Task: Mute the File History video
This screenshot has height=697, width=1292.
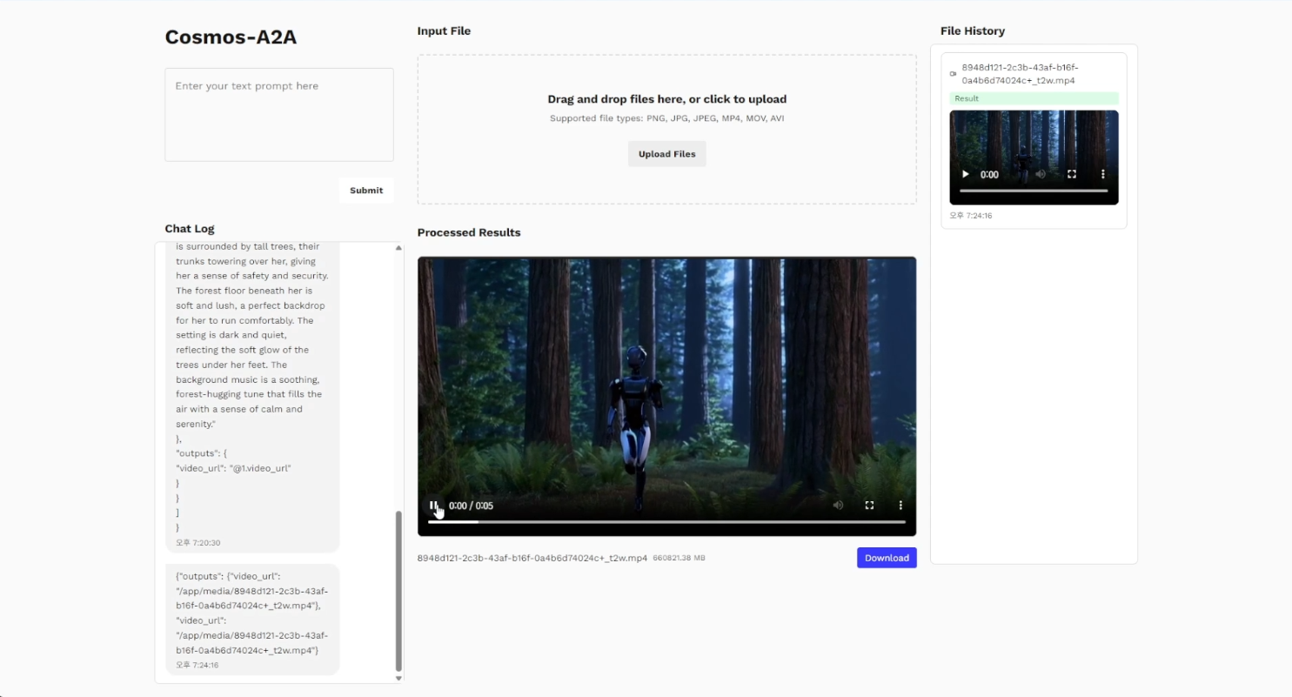Action: 1041,175
